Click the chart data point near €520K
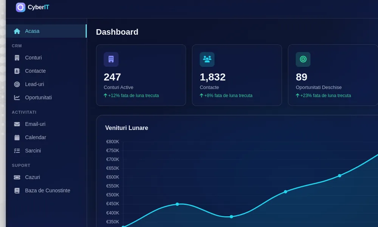Image resolution: width=378 pixels, height=227 pixels. coord(285,192)
